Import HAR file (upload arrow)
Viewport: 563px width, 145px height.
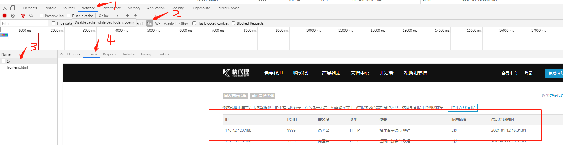pyautogui.click(x=127, y=16)
